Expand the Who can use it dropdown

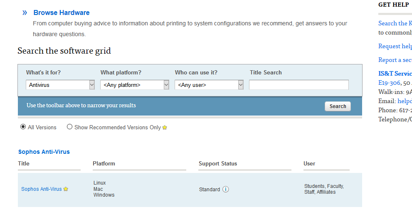pos(209,85)
